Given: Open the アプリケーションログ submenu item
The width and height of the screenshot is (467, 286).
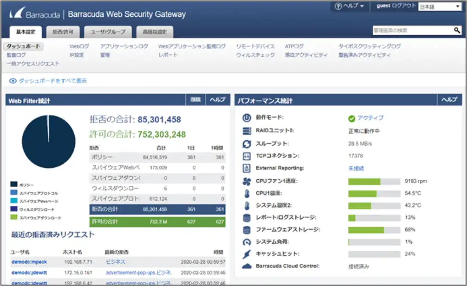Looking at the screenshot, I should click(124, 46).
